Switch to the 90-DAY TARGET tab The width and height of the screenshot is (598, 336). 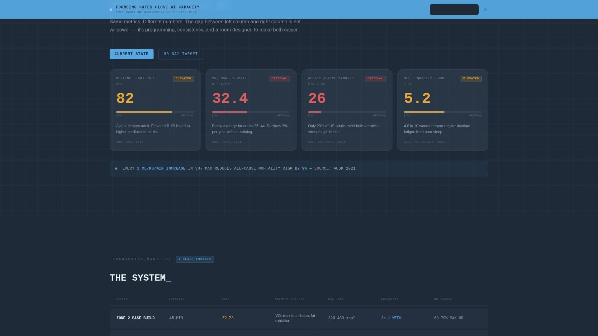coord(181,54)
